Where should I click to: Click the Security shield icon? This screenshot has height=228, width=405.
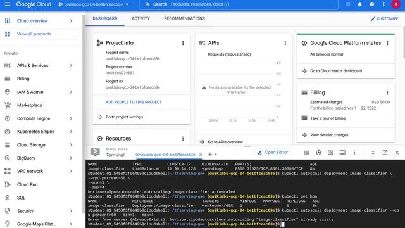[8, 211]
